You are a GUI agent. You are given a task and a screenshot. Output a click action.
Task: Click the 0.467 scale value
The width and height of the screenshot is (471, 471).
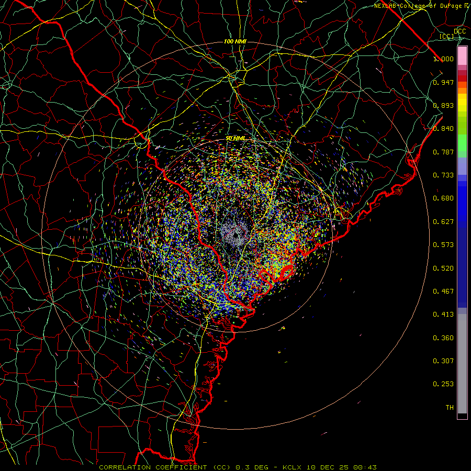coord(443,291)
